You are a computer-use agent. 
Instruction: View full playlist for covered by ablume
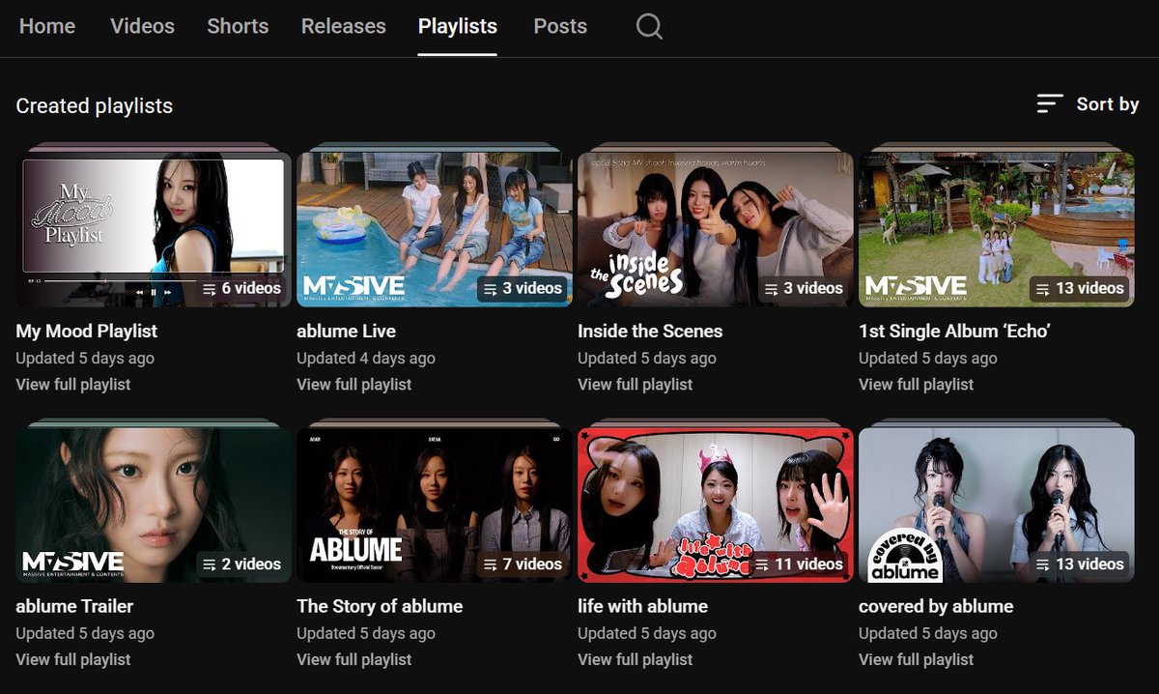pyautogui.click(x=917, y=660)
